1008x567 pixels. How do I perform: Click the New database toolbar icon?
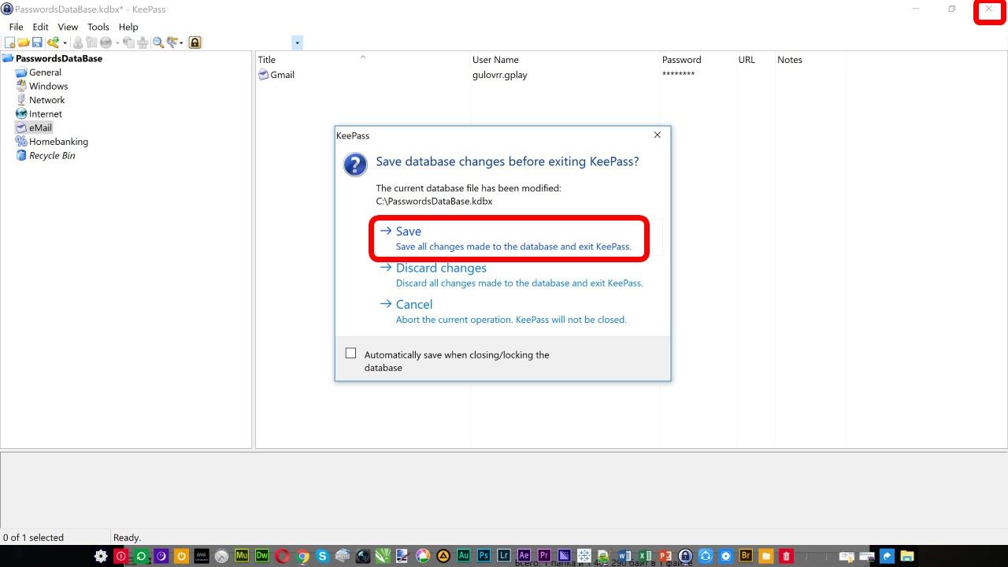tap(10, 43)
